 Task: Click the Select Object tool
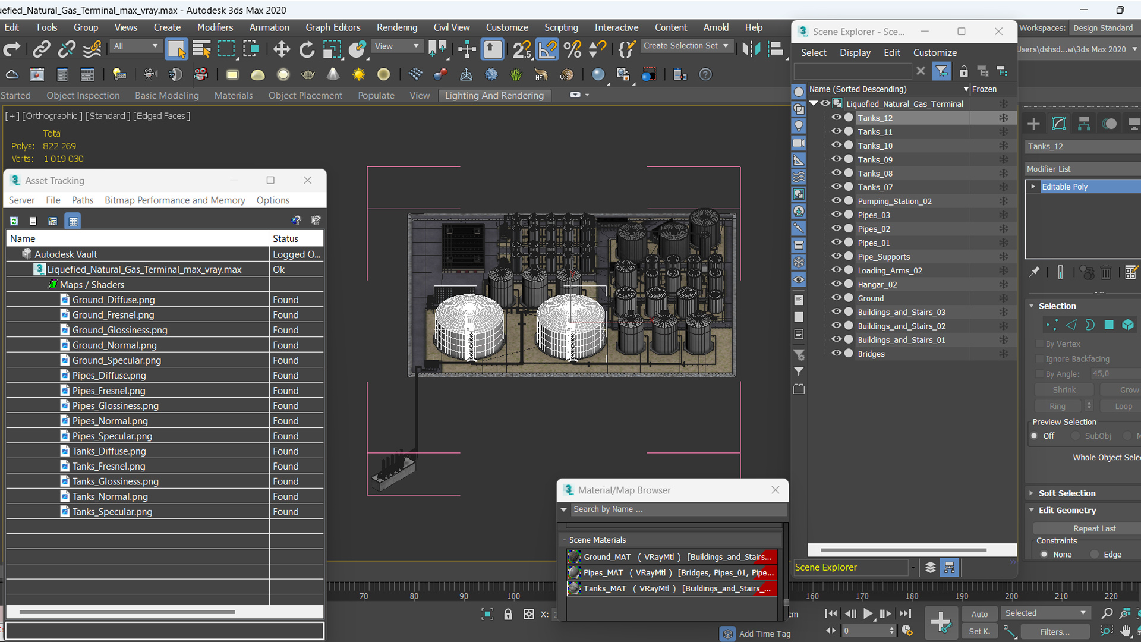(176, 49)
